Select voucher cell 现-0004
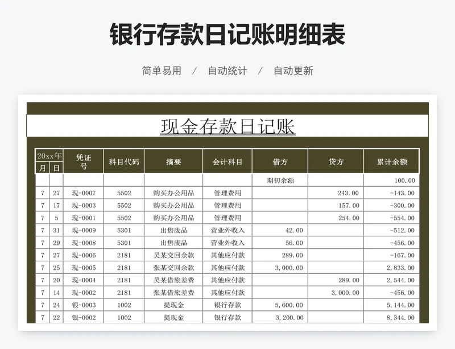This screenshot has width=455, height=349. pos(84,280)
